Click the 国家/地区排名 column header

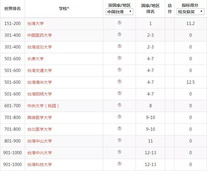tap(150, 9)
